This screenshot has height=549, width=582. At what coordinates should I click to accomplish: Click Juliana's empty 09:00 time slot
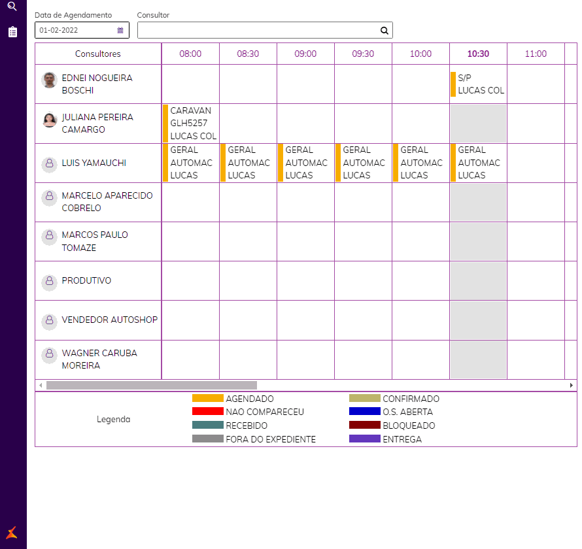305,124
